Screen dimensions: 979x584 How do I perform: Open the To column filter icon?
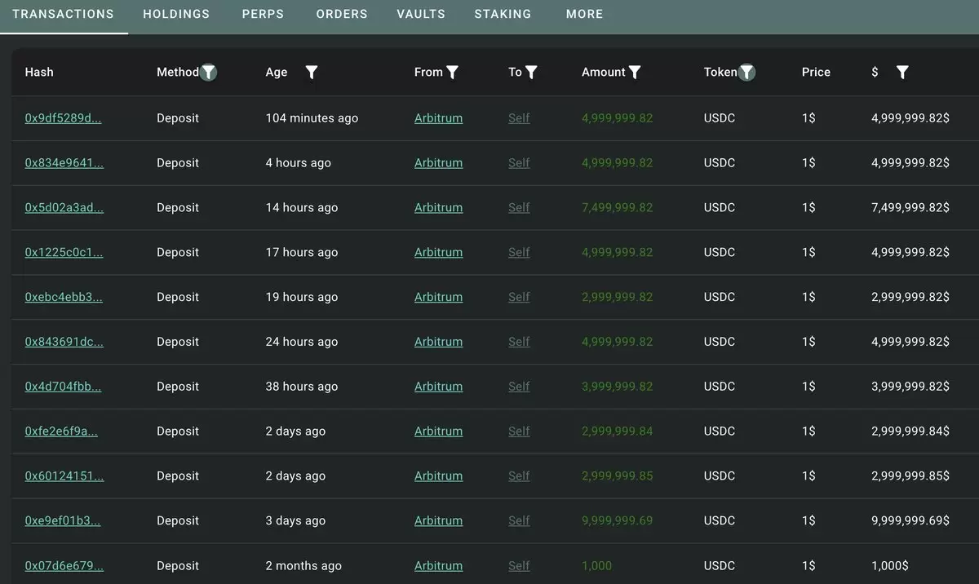tap(531, 73)
